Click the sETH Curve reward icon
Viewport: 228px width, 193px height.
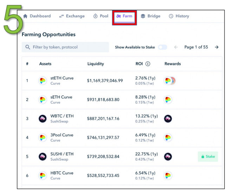click(168, 99)
